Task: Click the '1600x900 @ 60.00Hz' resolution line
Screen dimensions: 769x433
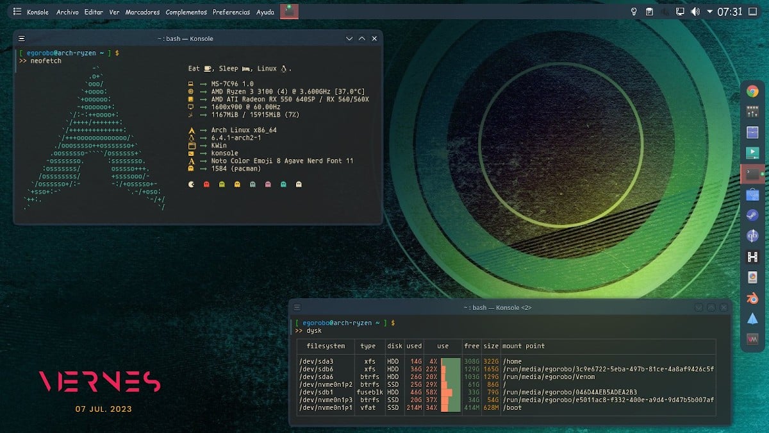Action: coord(245,107)
